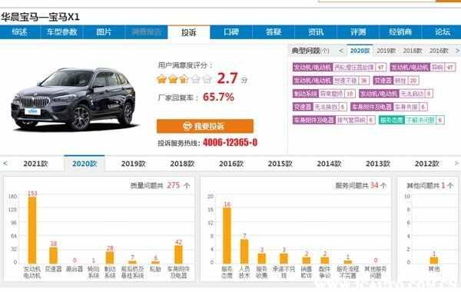Viewport: 461px width, 292px height.
Task: Select the 2019款 model year tab in lower strip
Action: pos(133,164)
